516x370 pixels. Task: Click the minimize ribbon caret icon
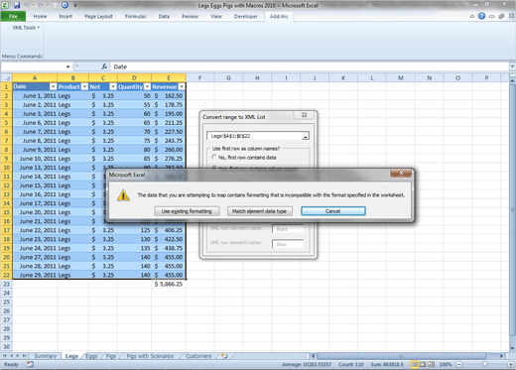click(x=472, y=16)
